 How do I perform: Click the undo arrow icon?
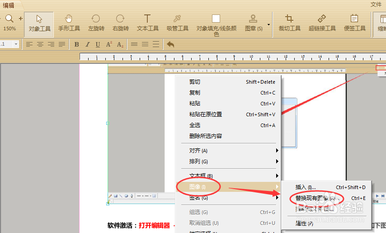[x=170, y=44]
